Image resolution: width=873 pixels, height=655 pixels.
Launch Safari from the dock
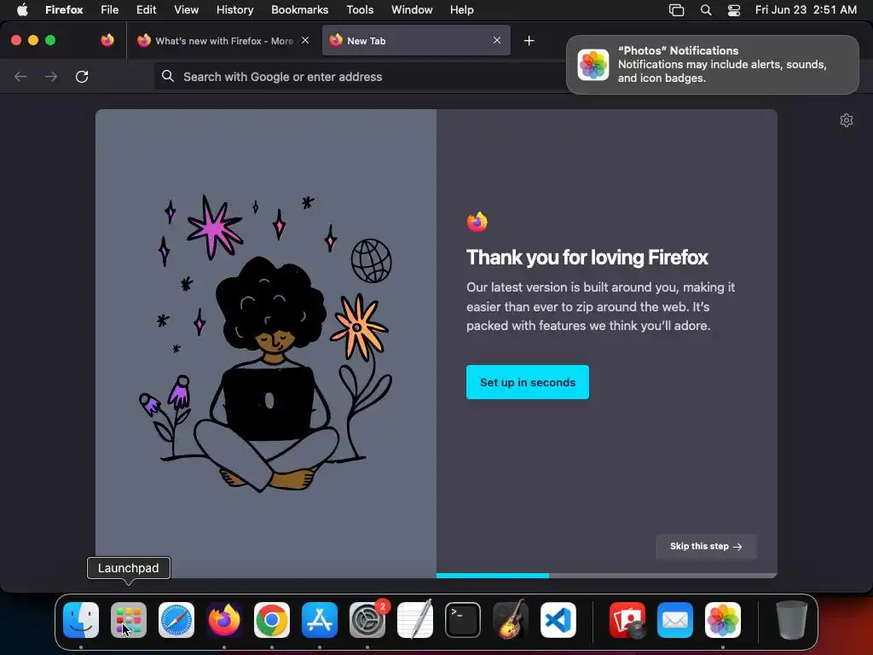[176, 620]
